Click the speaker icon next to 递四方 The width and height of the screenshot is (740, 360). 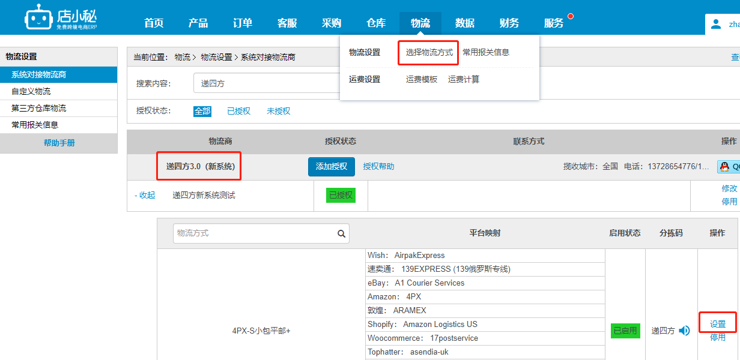click(684, 331)
